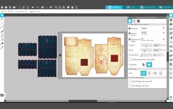Screen dimensions: 173x109
Task: Click the Zoom Out magnifier
Action: [60, 7]
